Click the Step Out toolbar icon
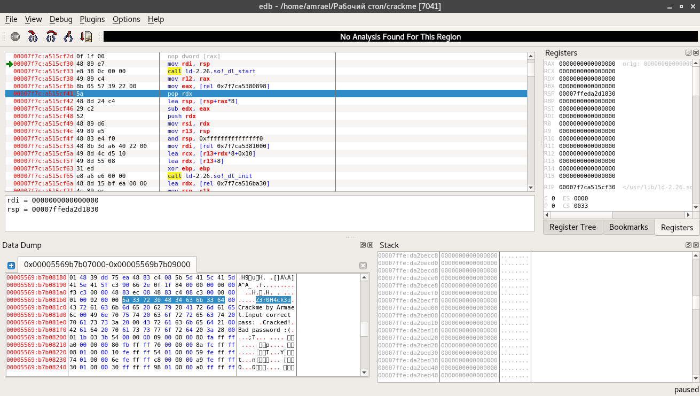The width and height of the screenshot is (700, 396). coord(68,37)
